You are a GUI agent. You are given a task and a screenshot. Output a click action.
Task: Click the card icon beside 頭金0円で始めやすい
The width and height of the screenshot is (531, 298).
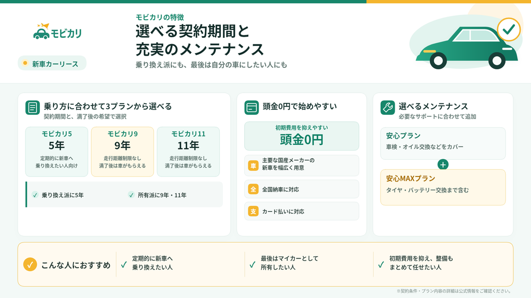click(x=251, y=108)
